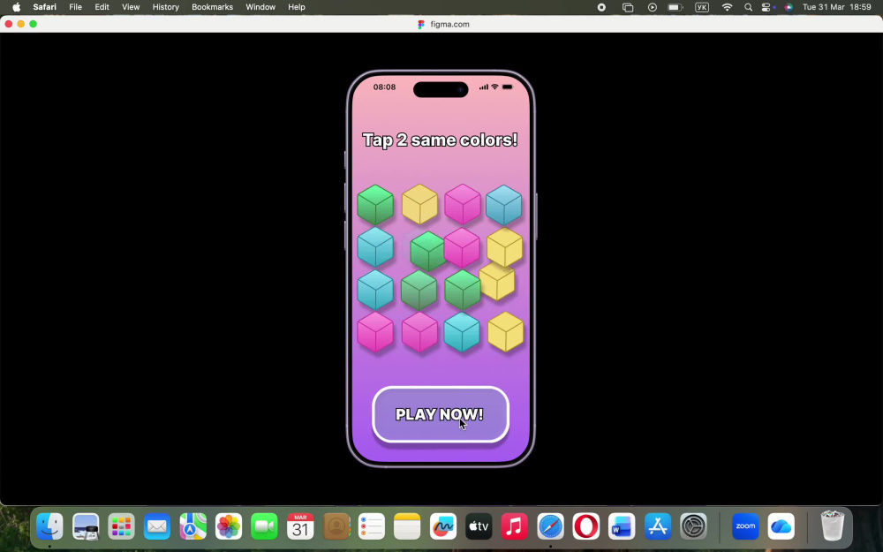This screenshot has width=883, height=552.
Task: Open the Trash in the Dock
Action: tap(833, 526)
